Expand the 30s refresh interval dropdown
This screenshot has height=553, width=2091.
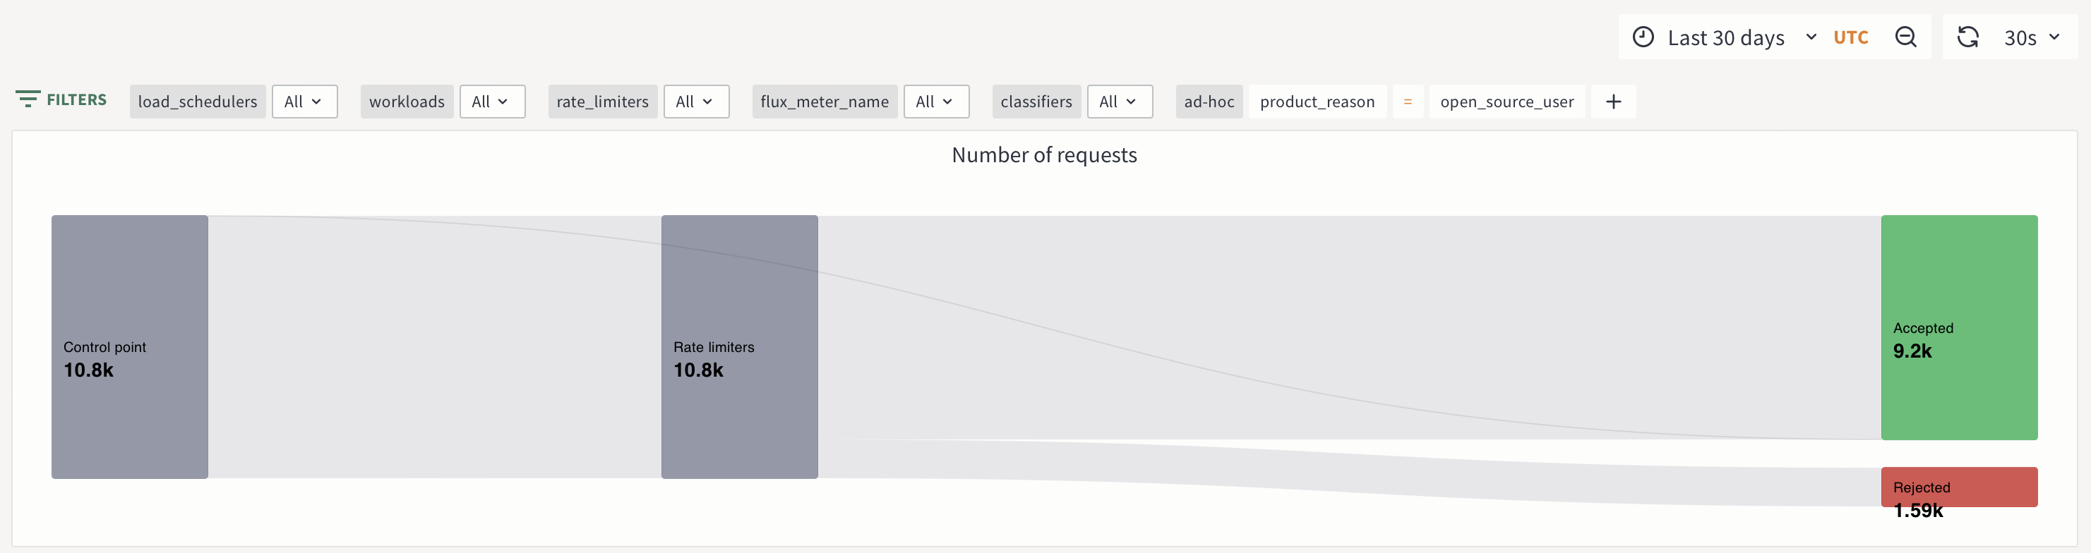click(2032, 37)
